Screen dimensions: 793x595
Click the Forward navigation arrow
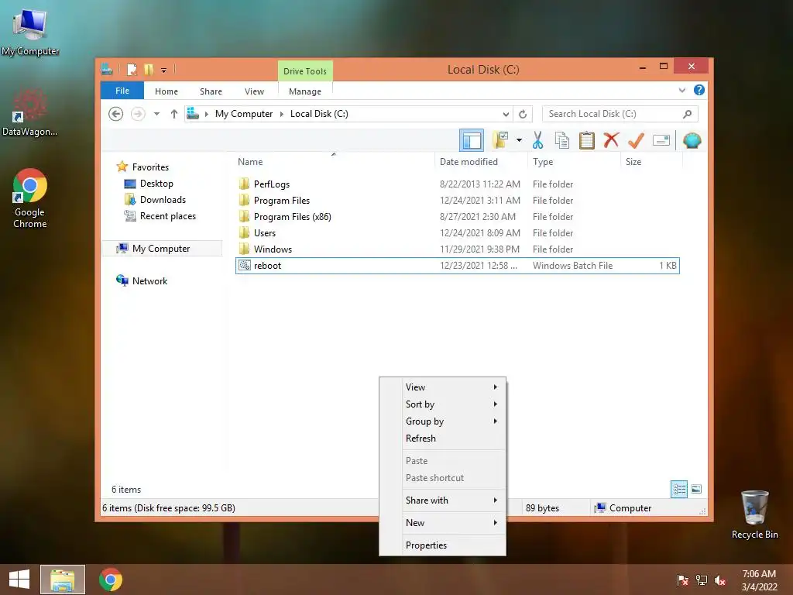click(138, 114)
